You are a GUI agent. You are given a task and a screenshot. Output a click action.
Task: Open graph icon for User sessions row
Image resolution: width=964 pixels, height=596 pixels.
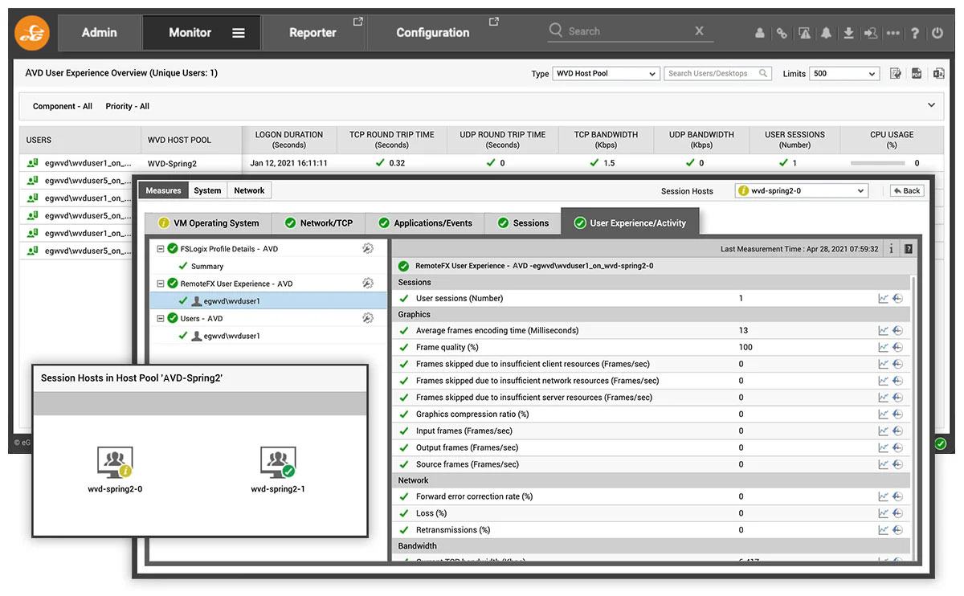pos(883,299)
